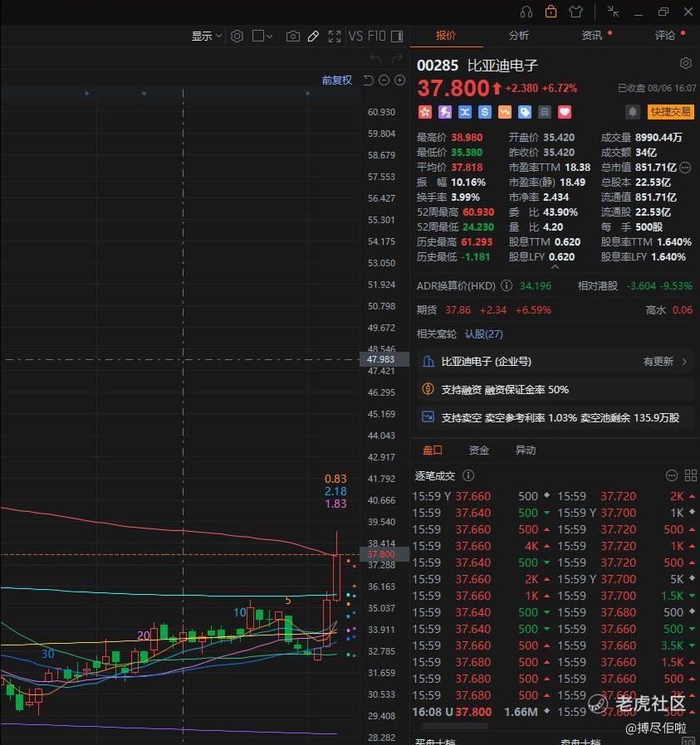Switch to the 评论 tab
This screenshot has width=700, height=745.
pyautogui.click(x=665, y=36)
